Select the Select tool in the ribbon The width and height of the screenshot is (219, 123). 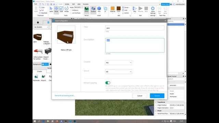pyautogui.click(x=51, y=9)
